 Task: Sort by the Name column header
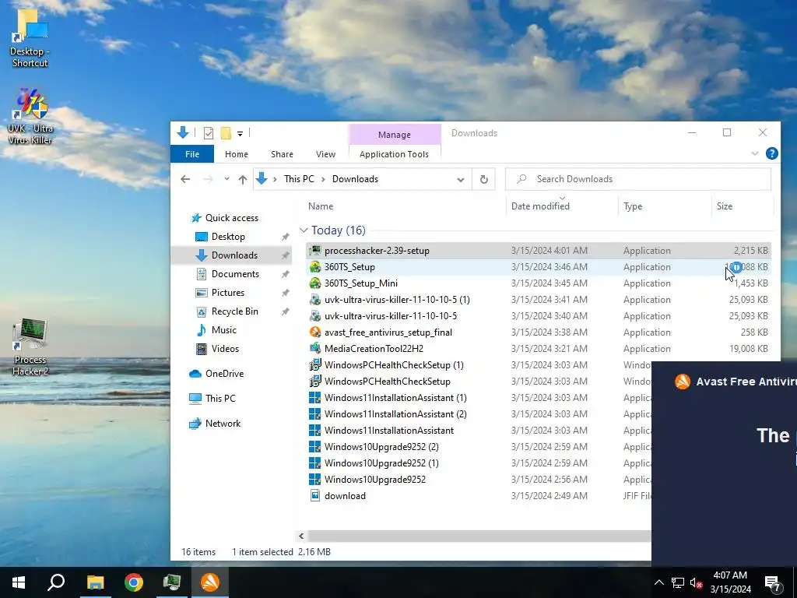(x=321, y=206)
